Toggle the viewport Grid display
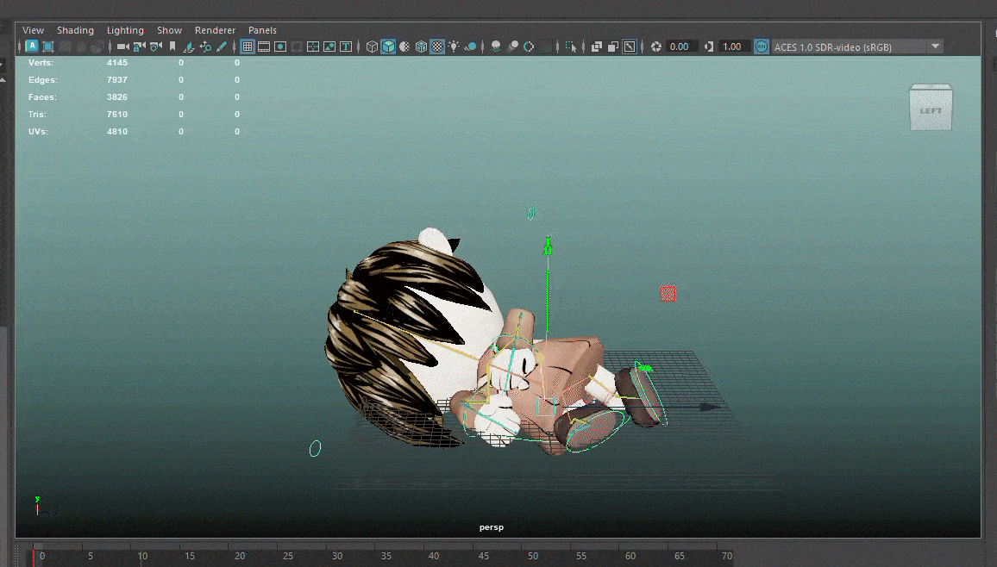The width and height of the screenshot is (997, 567). [248, 47]
